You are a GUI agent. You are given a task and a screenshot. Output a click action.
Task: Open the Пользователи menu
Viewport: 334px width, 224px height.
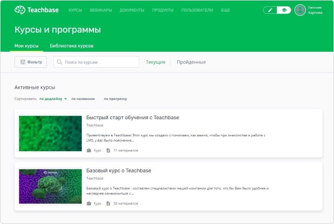[197, 10]
